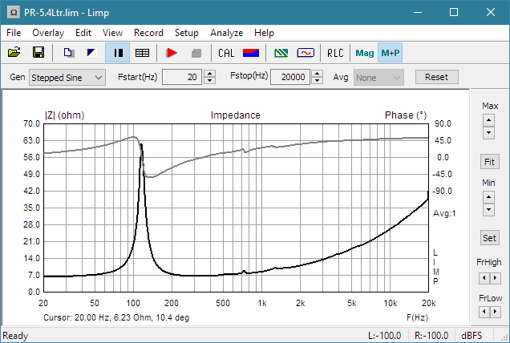Open the green striped setup icon
Viewport: 510px width, 343px height.
(x=281, y=53)
